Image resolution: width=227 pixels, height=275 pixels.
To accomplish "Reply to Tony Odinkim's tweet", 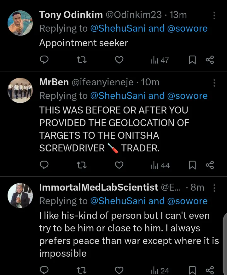I will [x=44, y=60].
